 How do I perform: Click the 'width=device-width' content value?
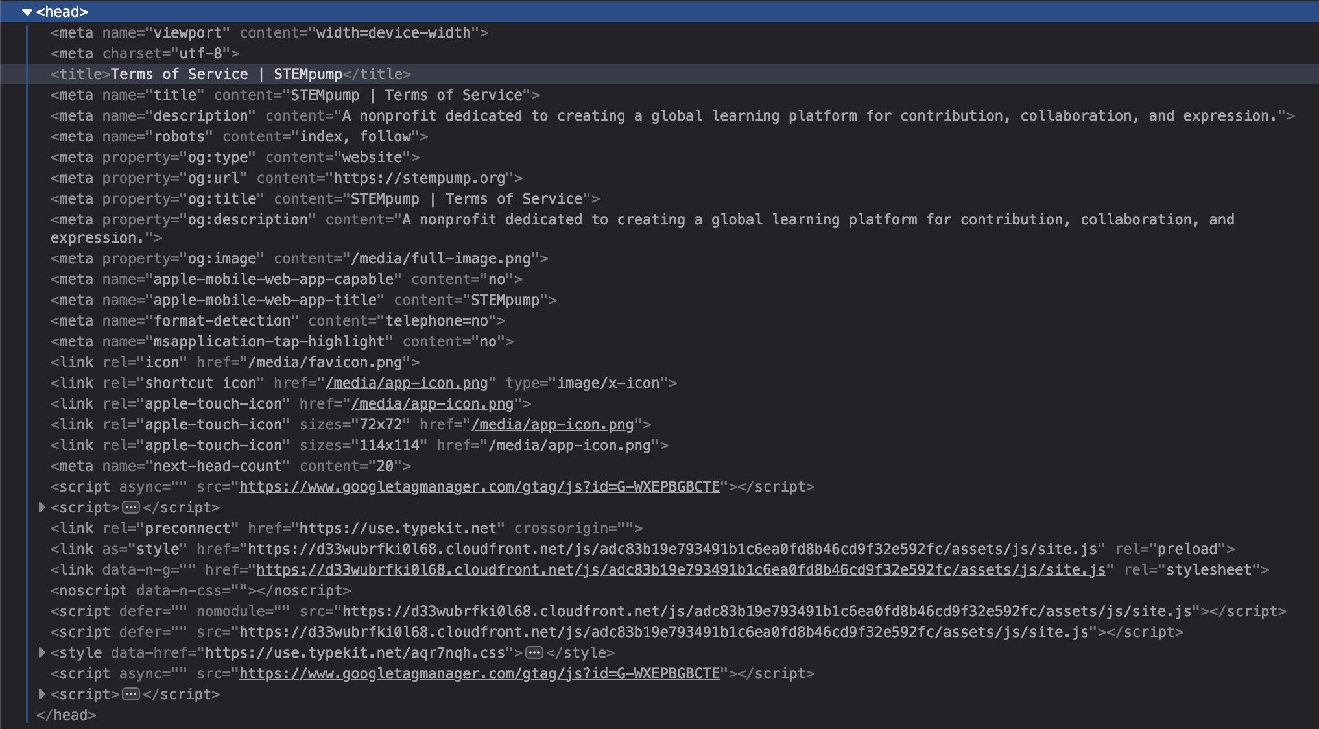tap(394, 32)
